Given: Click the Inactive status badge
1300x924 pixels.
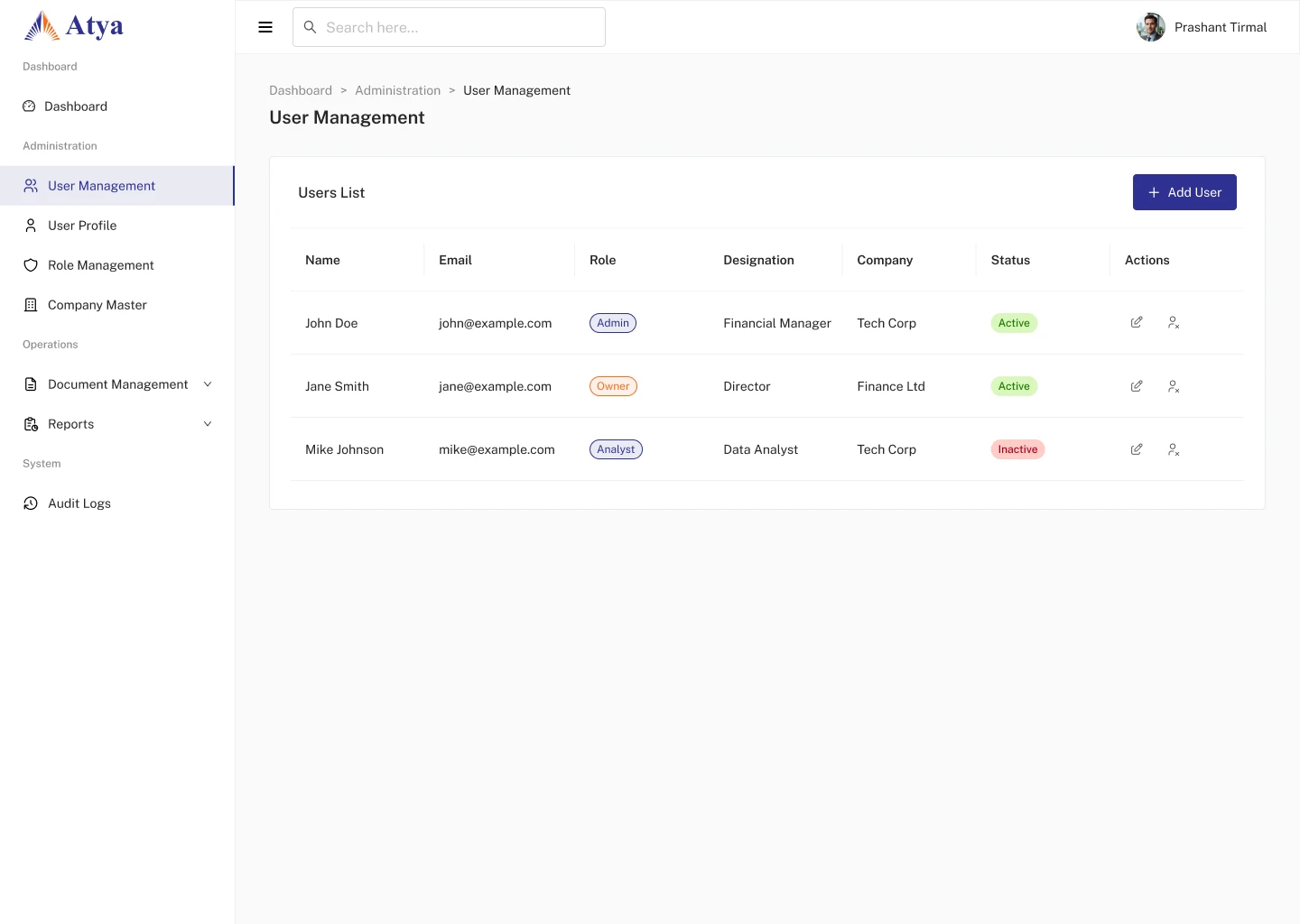Looking at the screenshot, I should 1017,449.
